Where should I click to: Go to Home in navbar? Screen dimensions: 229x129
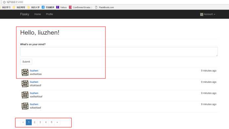tap(37, 14)
